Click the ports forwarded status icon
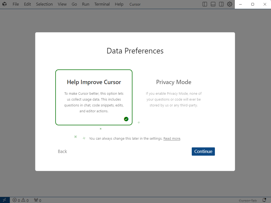 [38, 200]
